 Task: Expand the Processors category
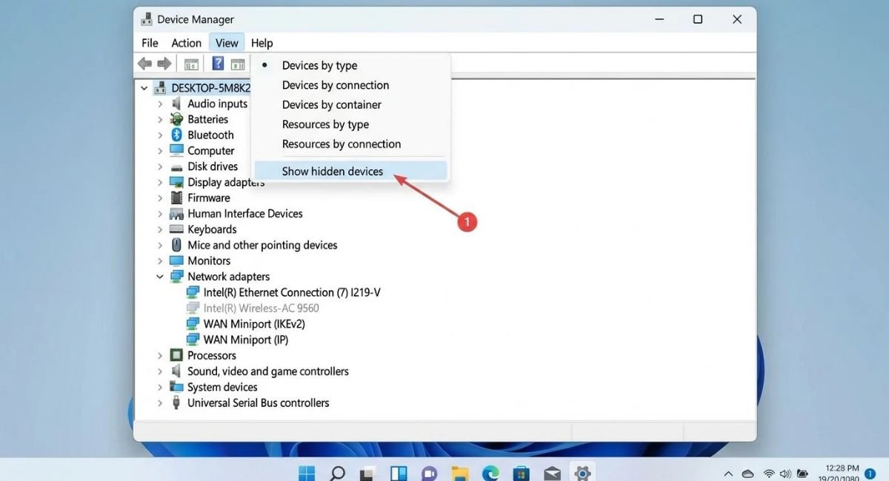[x=160, y=355]
